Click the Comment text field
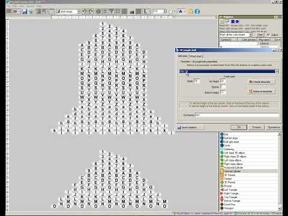This screenshot has width=288, height=216. click(x=236, y=115)
